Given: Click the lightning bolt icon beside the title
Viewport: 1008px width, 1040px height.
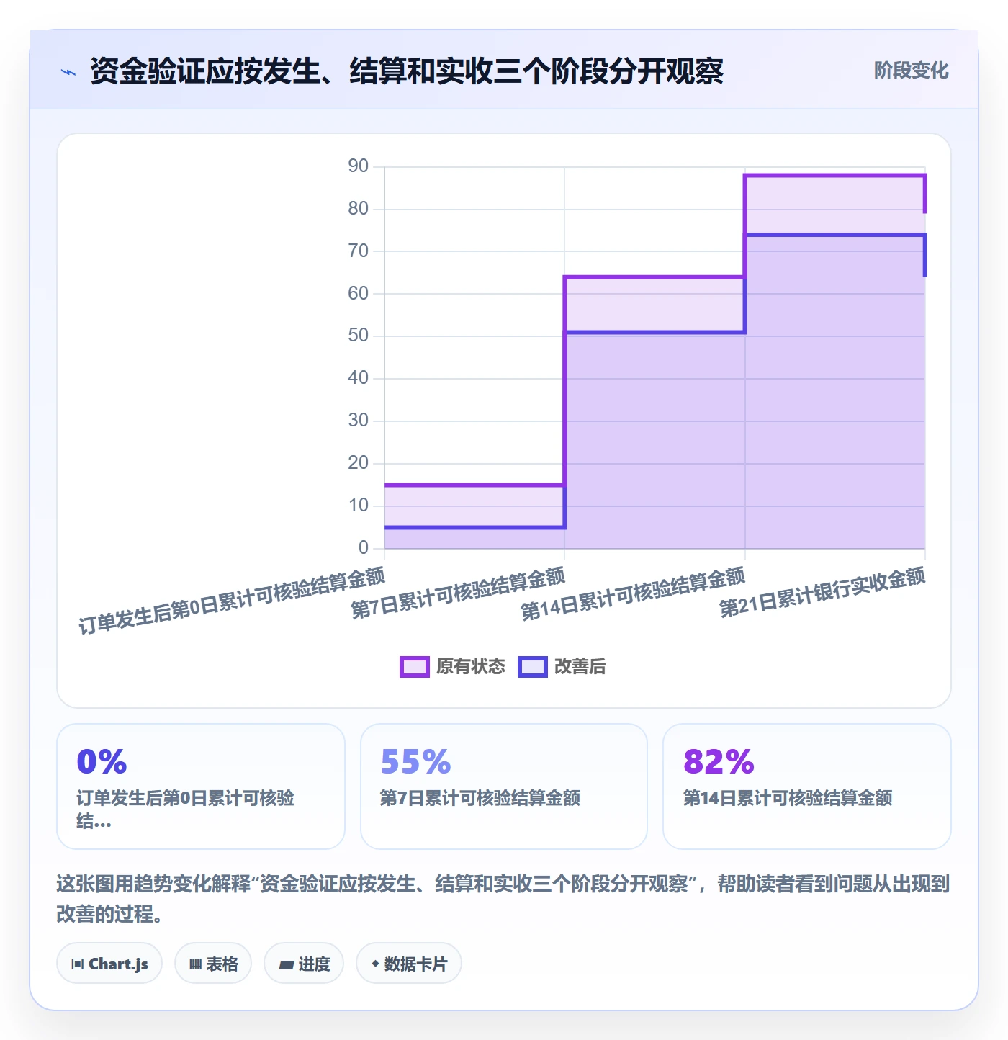Looking at the screenshot, I should 68,72.
